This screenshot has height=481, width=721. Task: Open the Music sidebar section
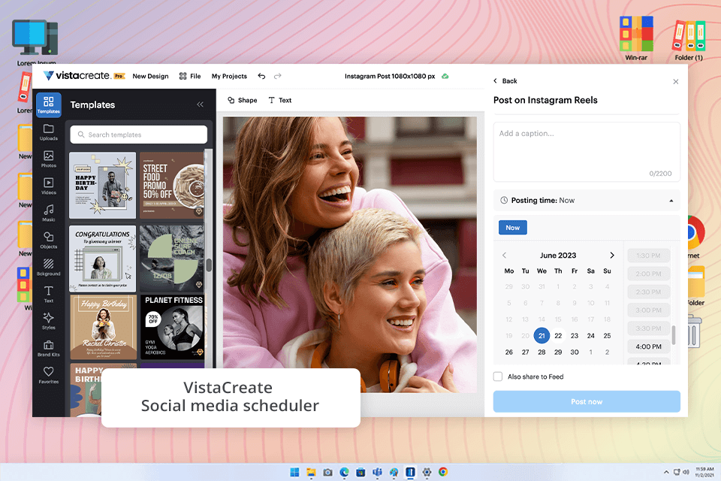(48, 213)
